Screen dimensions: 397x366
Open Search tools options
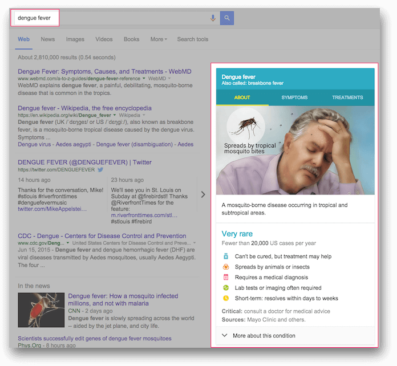pyautogui.click(x=193, y=39)
